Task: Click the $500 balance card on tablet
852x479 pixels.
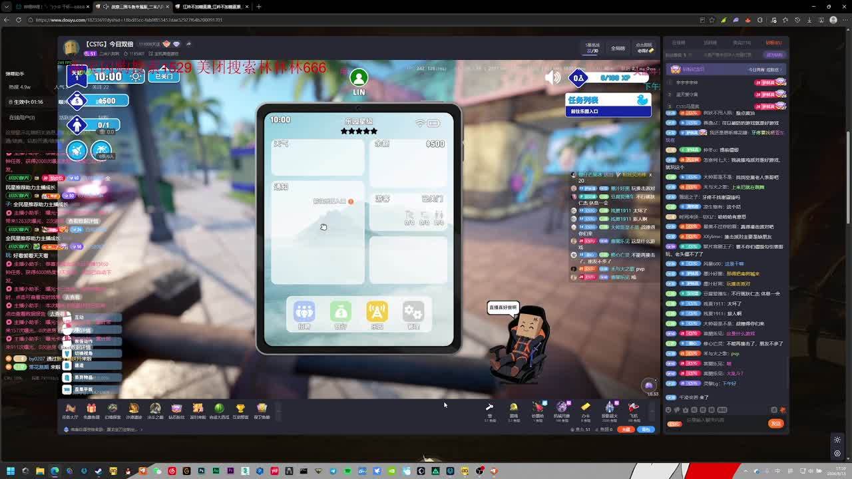Action: [x=409, y=162]
